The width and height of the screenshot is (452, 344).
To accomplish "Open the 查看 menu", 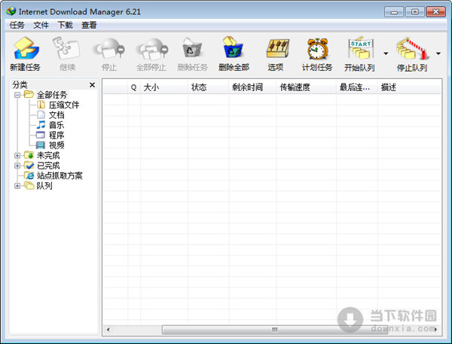I will click(x=89, y=25).
